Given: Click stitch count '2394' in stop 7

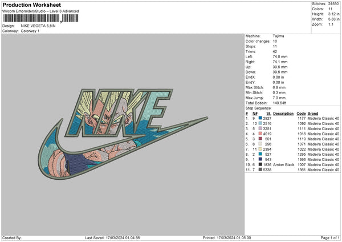Looking at the screenshot, I should (x=267, y=149).
